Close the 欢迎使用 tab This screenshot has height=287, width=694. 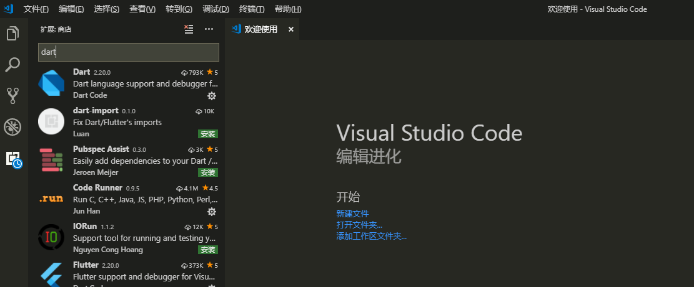click(x=291, y=29)
